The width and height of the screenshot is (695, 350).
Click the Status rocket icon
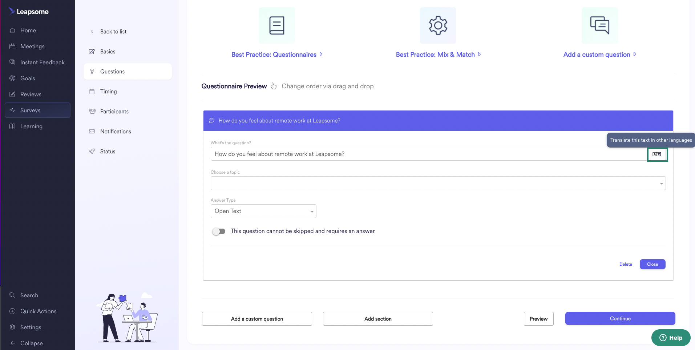[92, 152]
